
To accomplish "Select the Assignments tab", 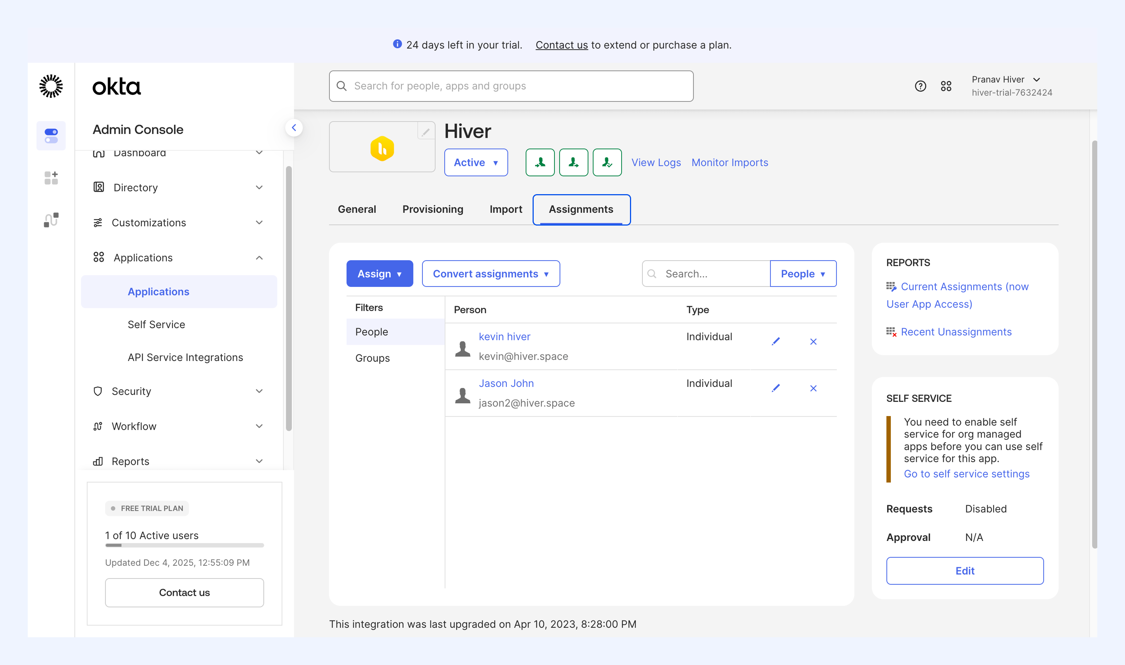I will tap(581, 209).
